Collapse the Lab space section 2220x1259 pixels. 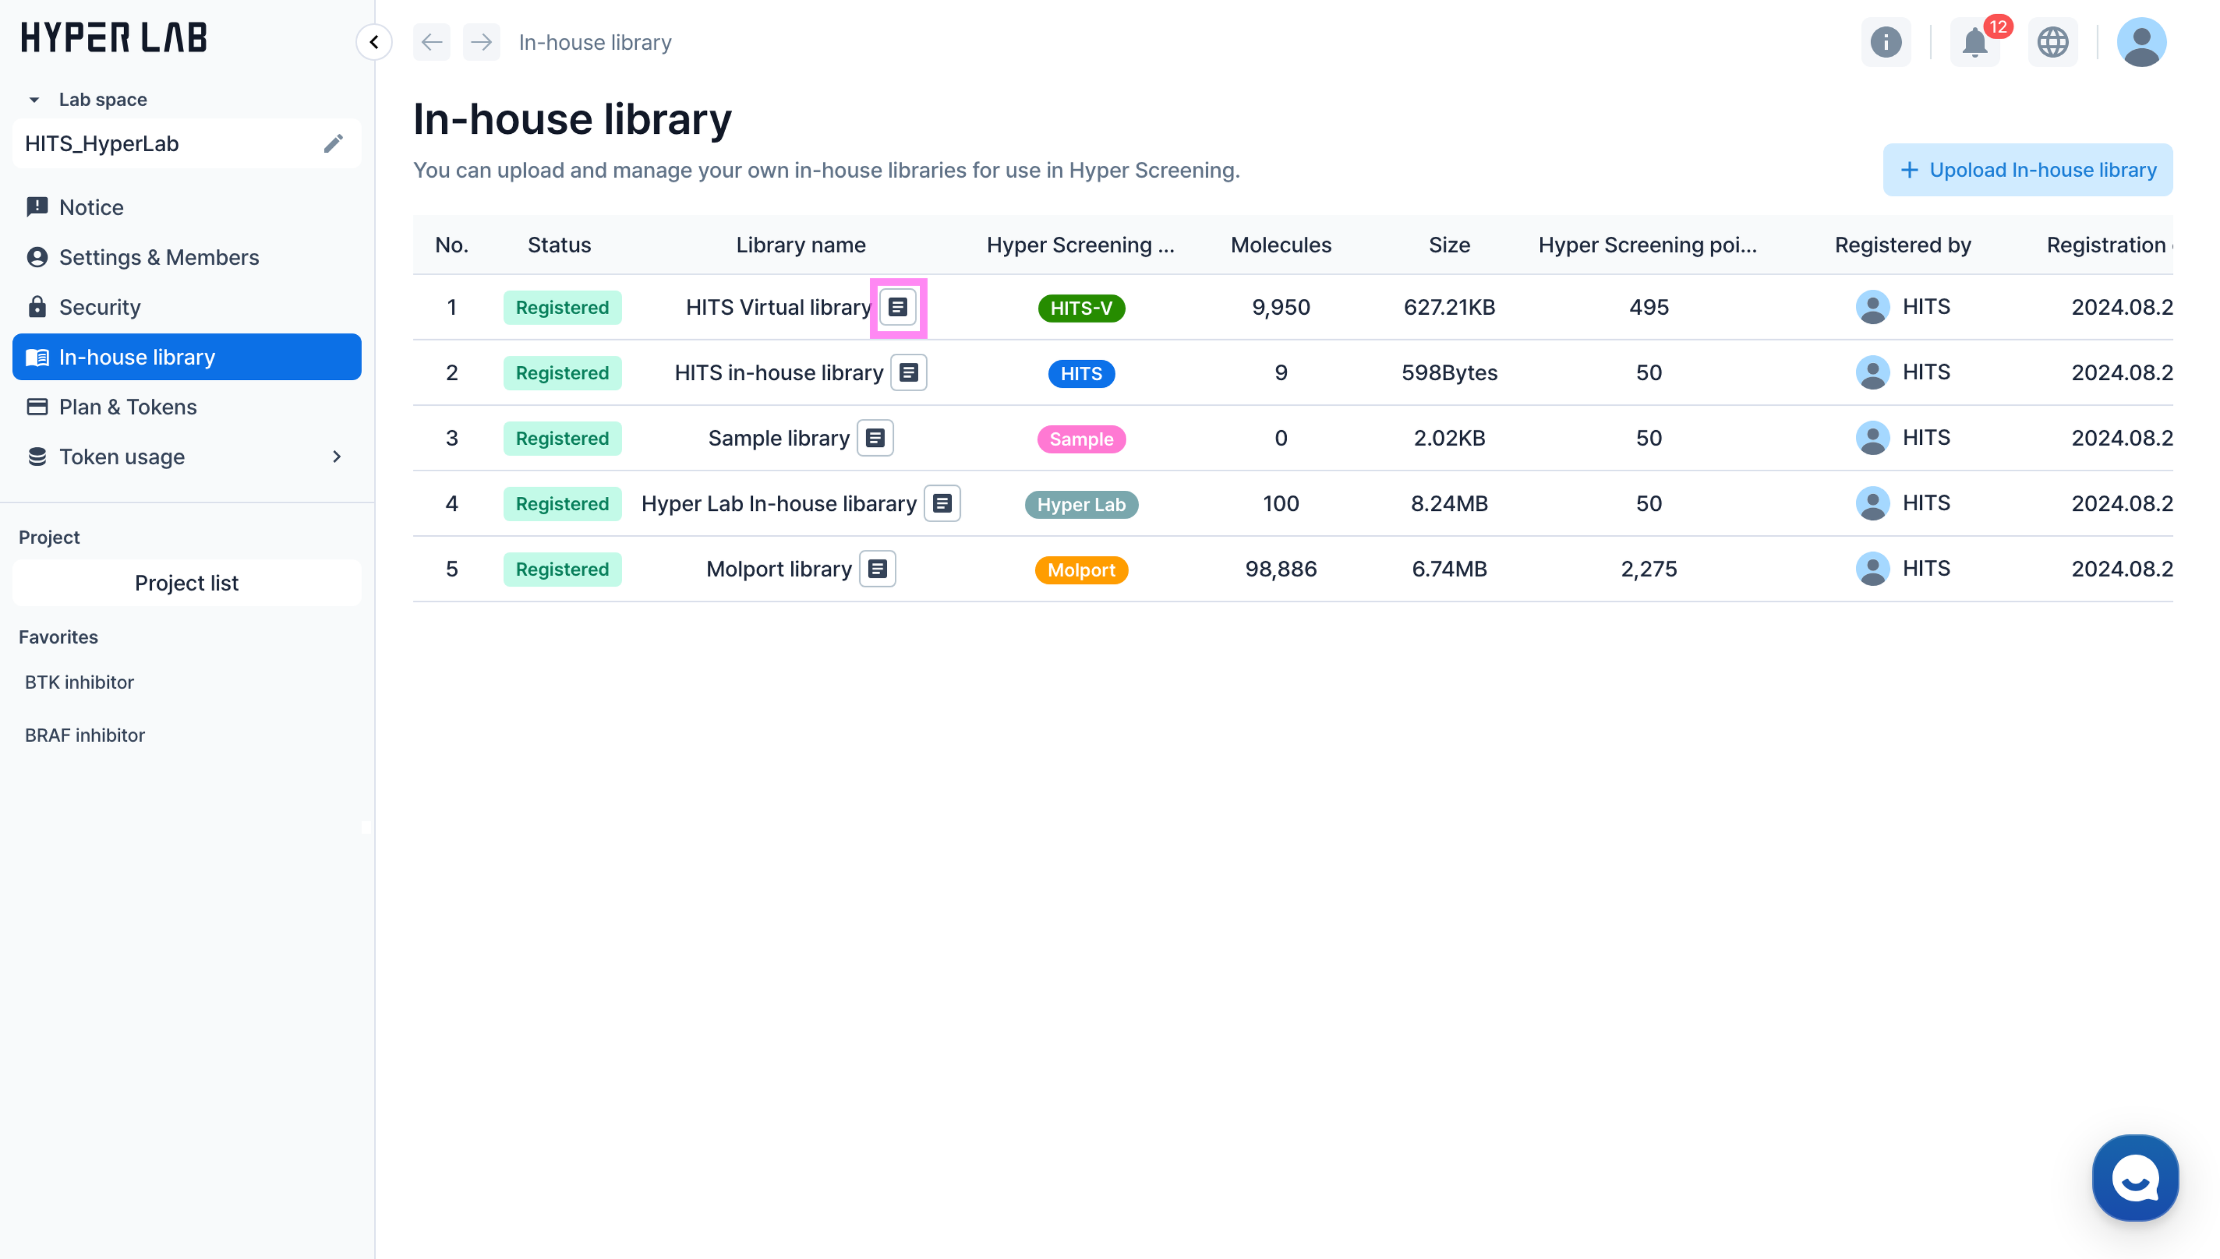click(35, 100)
